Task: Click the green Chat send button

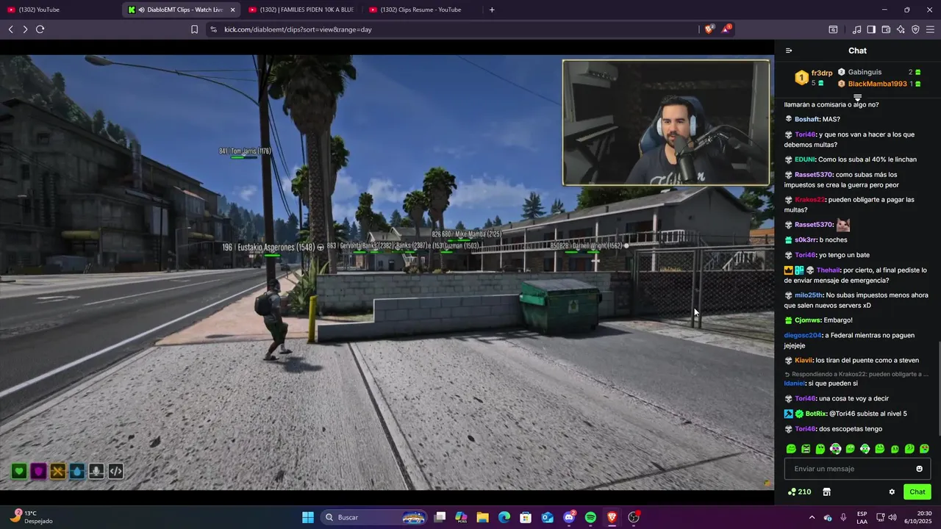Action: (x=917, y=492)
